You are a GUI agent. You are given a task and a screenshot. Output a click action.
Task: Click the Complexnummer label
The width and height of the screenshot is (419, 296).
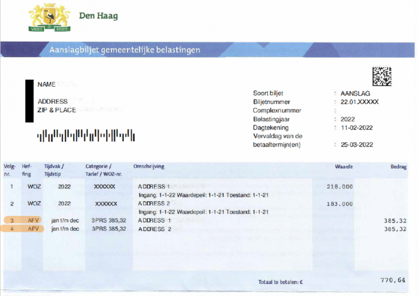pos(277,111)
